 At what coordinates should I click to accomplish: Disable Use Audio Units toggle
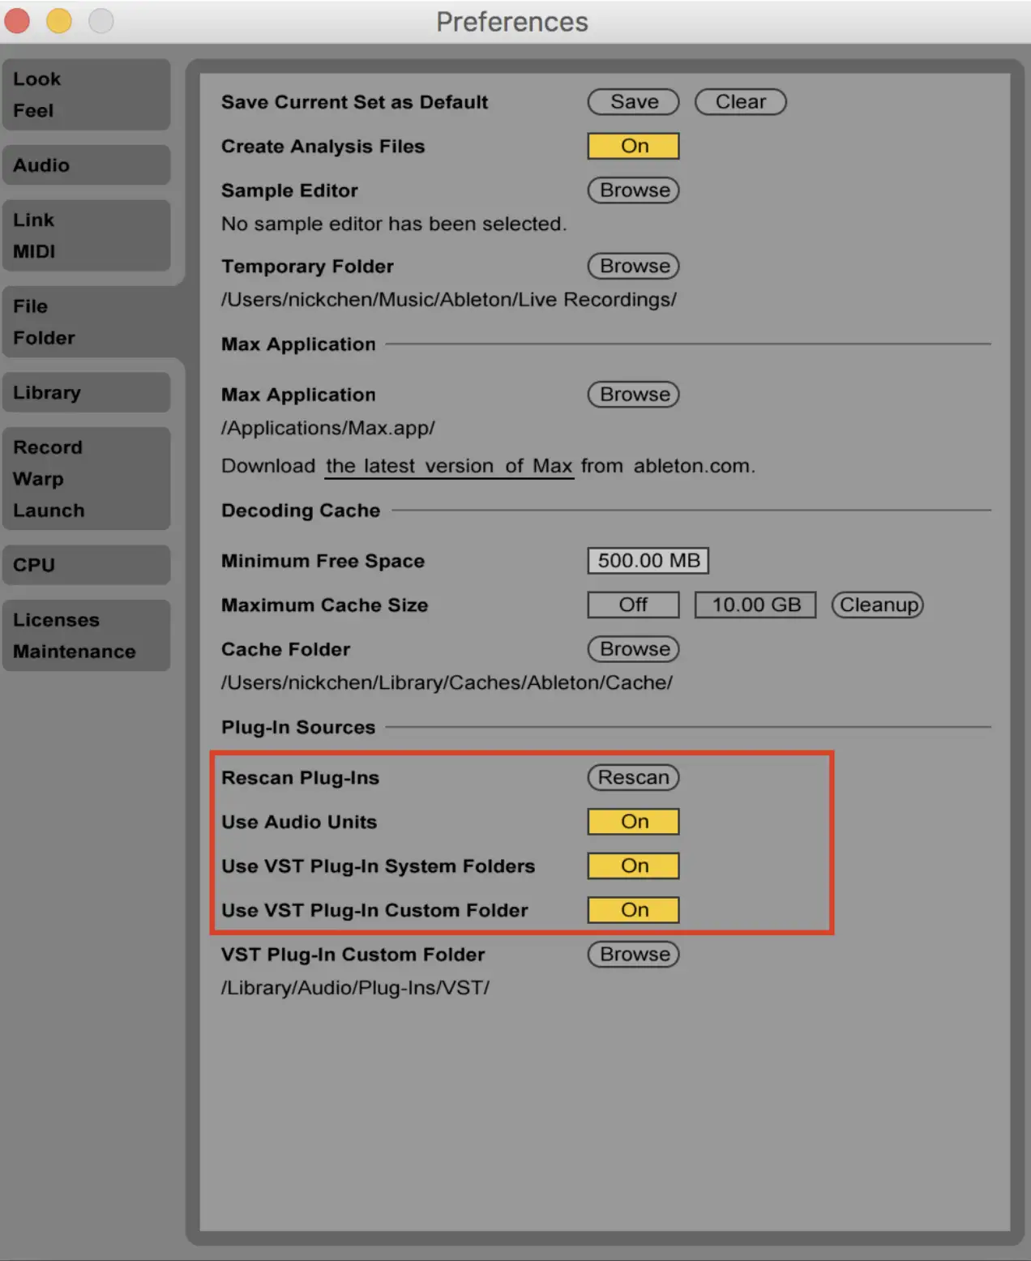(x=633, y=822)
